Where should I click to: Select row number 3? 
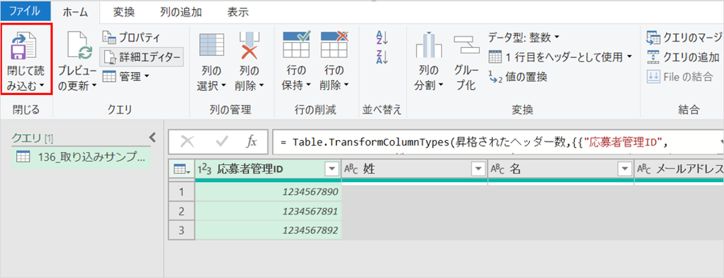(181, 230)
